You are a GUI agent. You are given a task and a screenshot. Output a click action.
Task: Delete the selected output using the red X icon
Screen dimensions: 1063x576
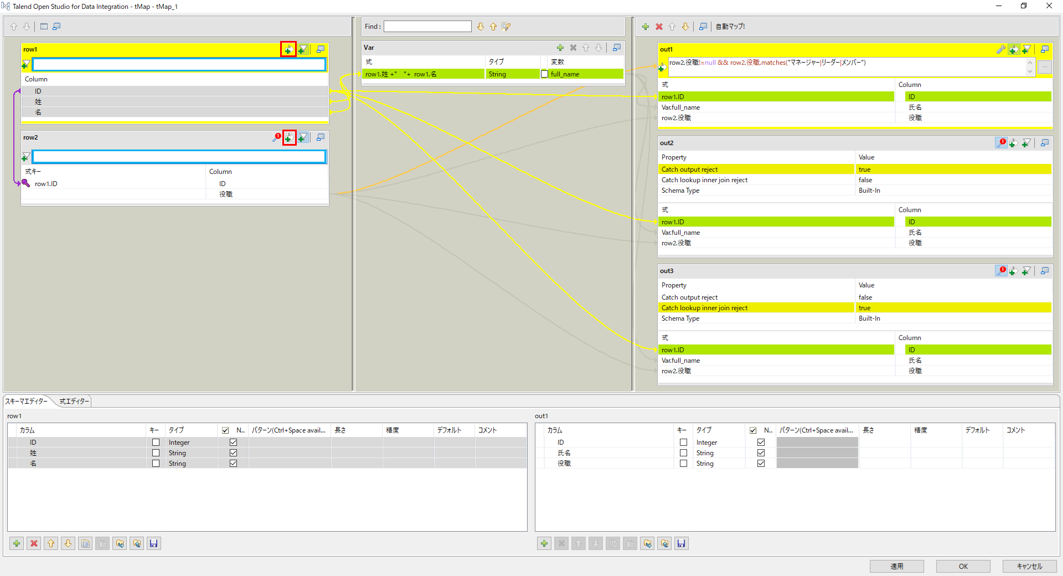click(x=659, y=26)
